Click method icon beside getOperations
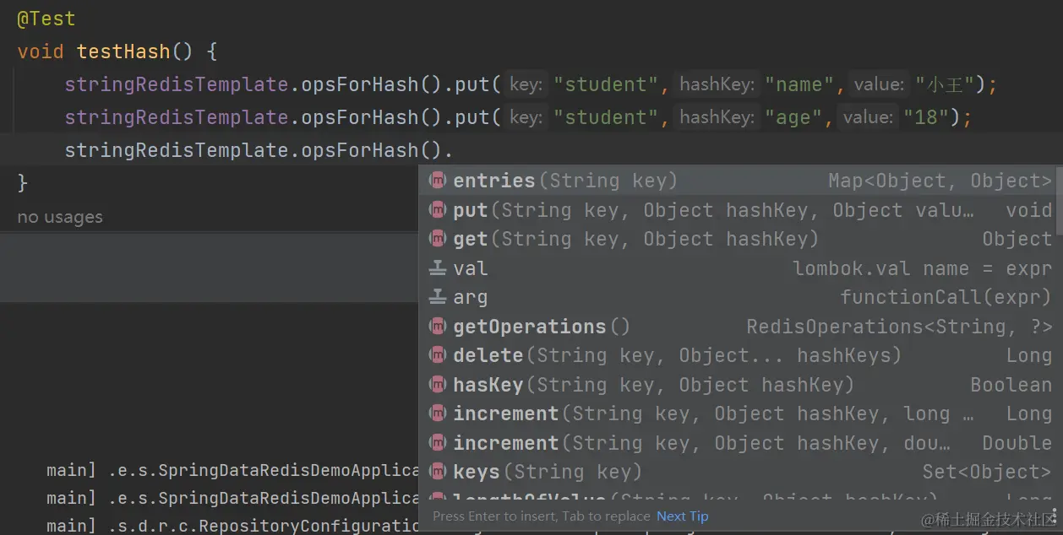This screenshot has width=1063, height=535. [x=437, y=327]
